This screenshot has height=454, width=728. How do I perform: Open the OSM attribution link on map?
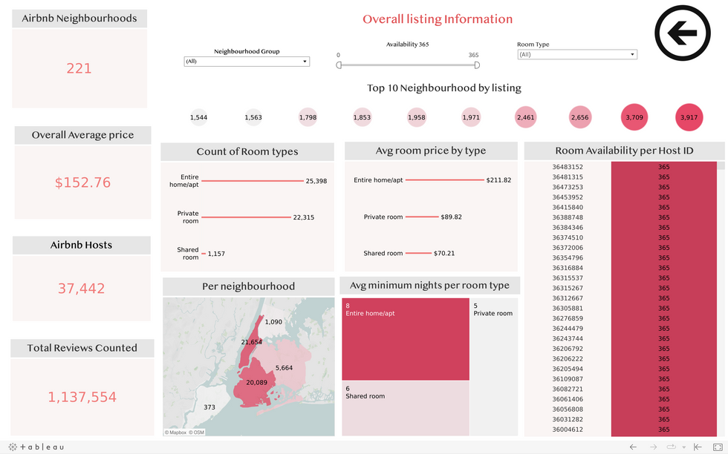point(197,432)
